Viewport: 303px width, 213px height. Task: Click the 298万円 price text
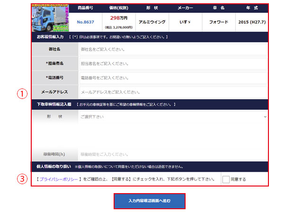tap(118, 19)
